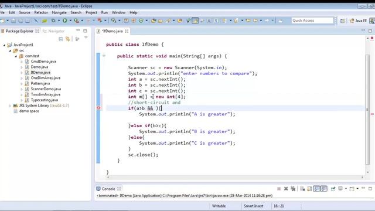Open the Run button dropdown arrow

[x=70, y=21]
